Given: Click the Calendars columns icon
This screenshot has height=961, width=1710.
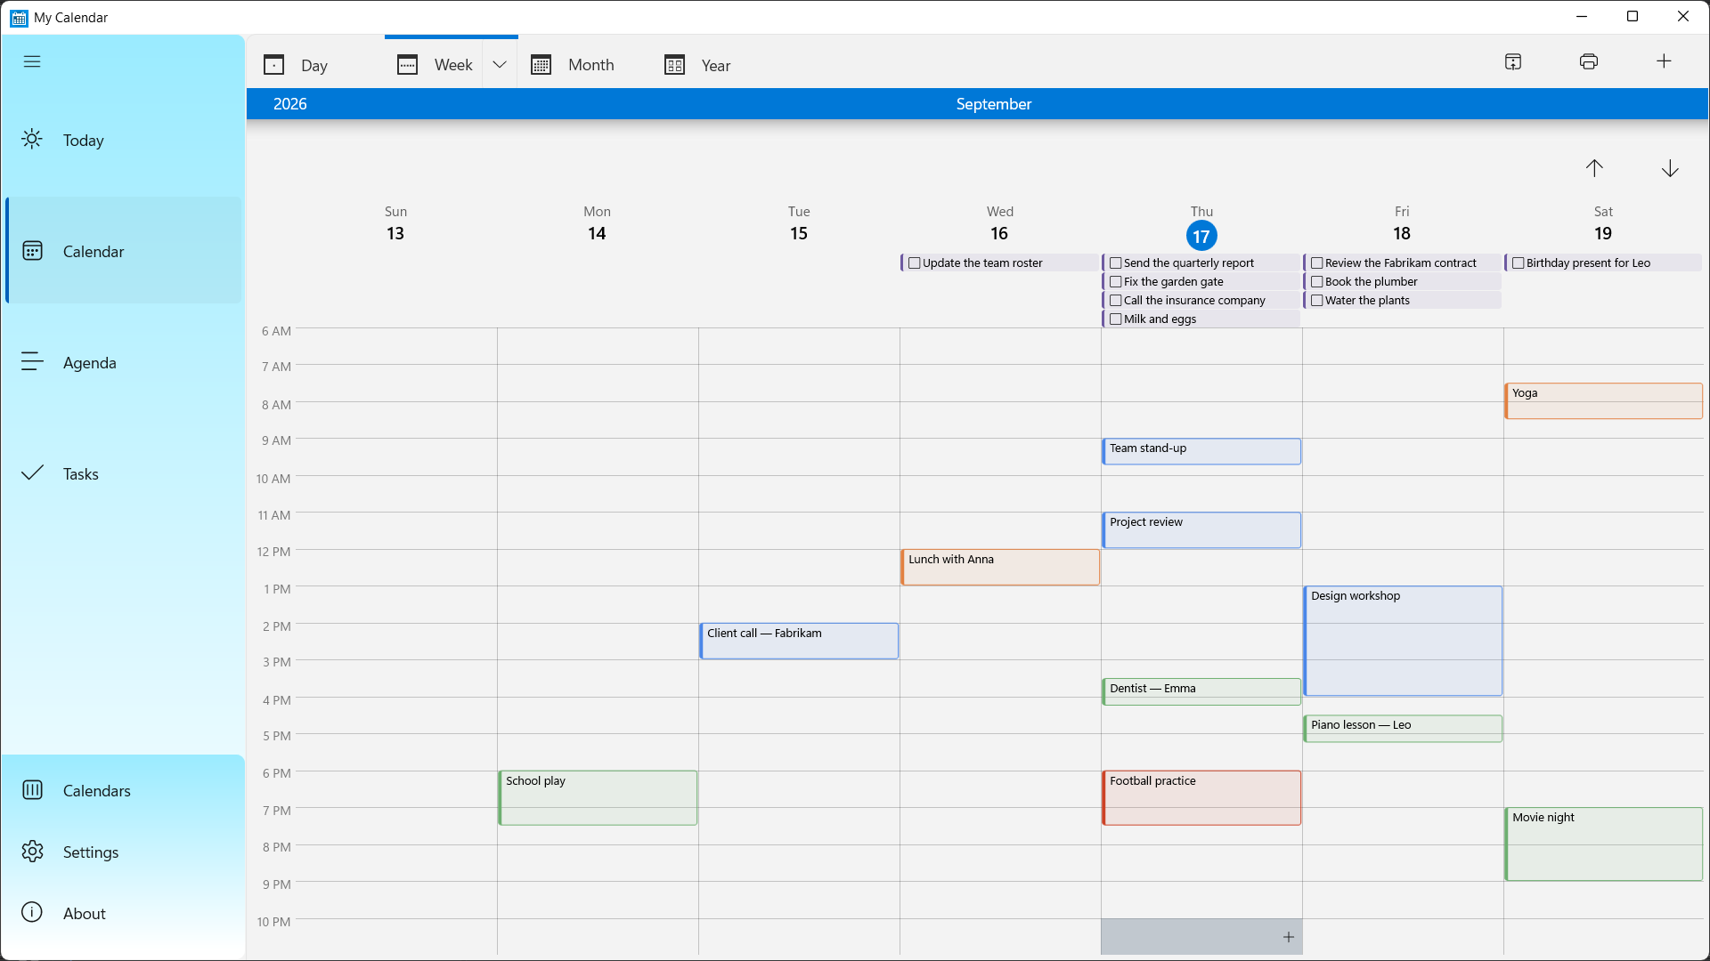Looking at the screenshot, I should coord(32,789).
